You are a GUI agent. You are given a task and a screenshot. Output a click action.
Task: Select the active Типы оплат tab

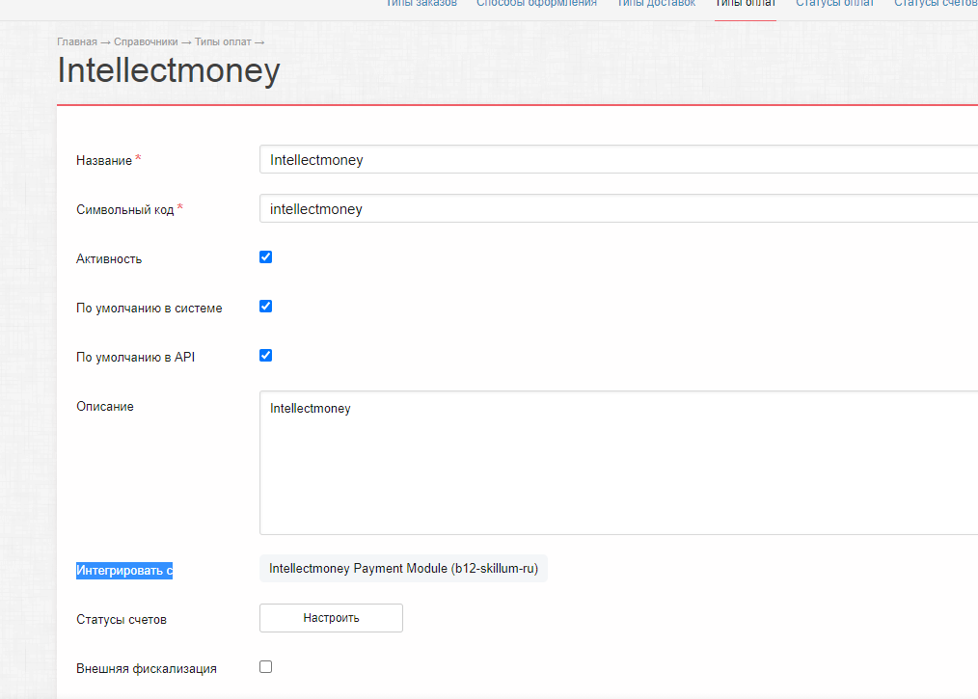coord(745,4)
